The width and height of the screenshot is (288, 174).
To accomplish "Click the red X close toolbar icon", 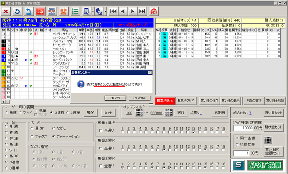I will [x=6, y=12].
